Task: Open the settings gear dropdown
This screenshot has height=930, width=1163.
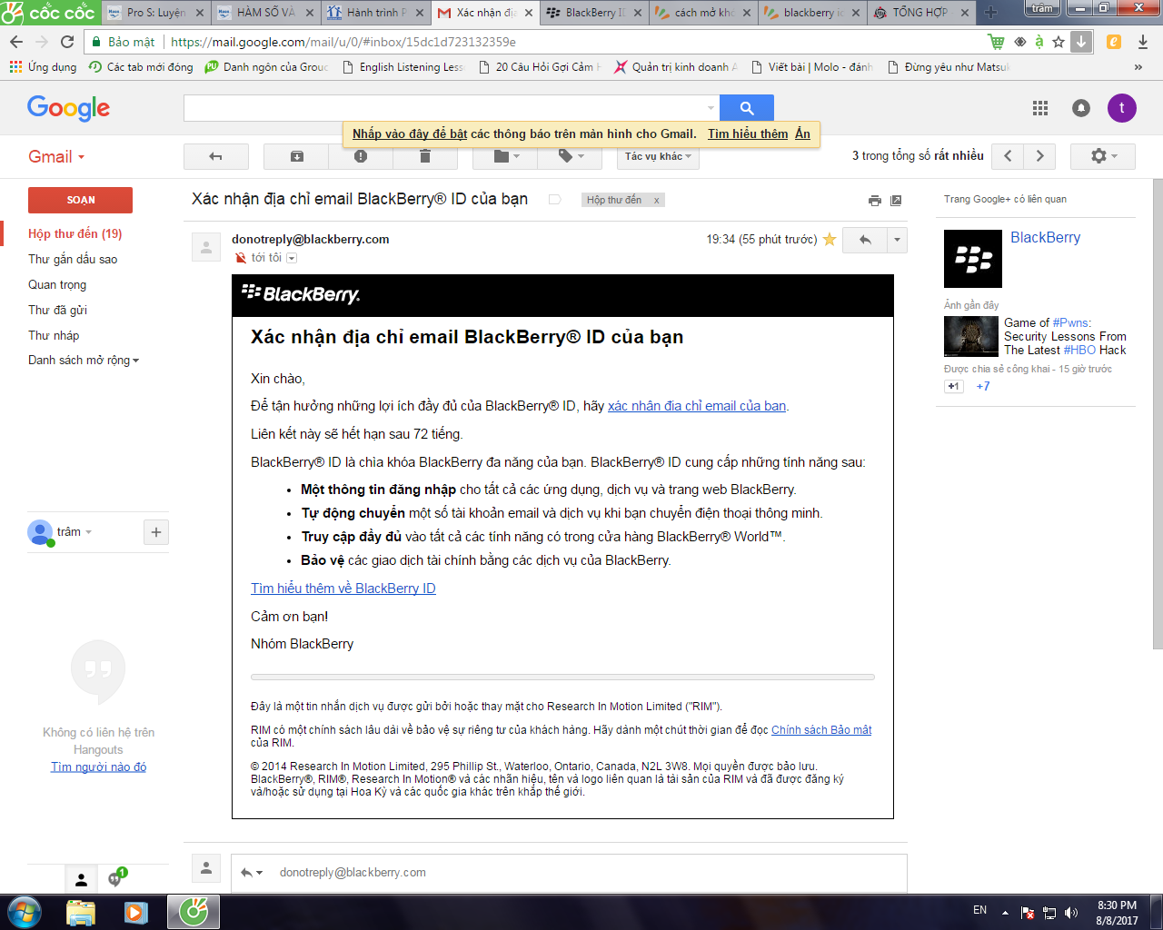Action: click(1102, 156)
